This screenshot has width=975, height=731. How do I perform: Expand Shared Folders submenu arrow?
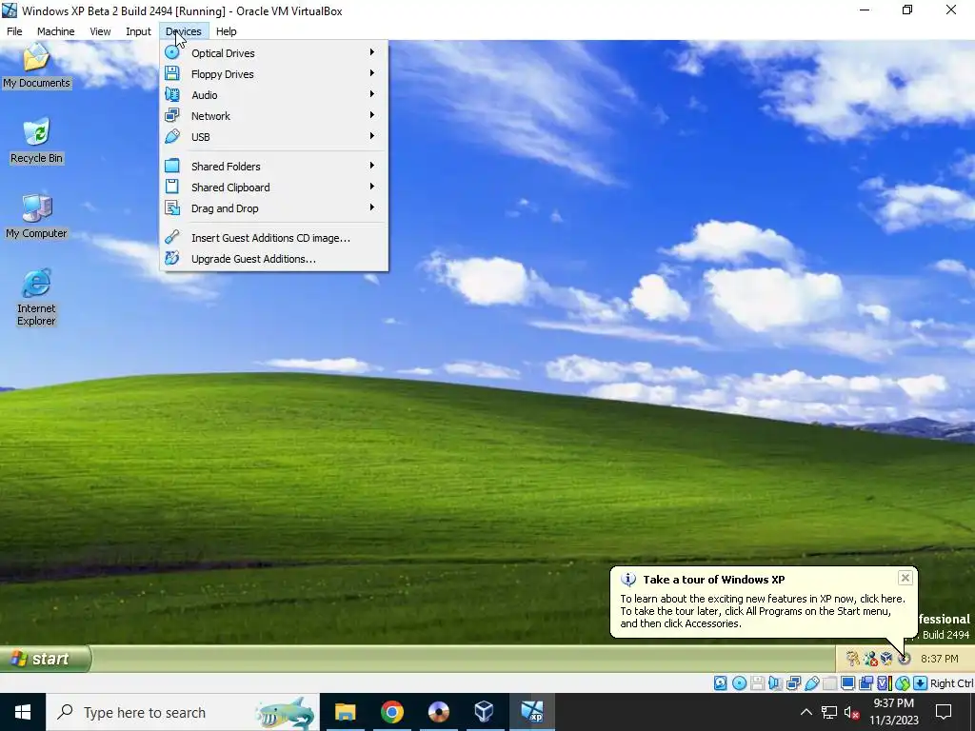pyautogui.click(x=372, y=166)
